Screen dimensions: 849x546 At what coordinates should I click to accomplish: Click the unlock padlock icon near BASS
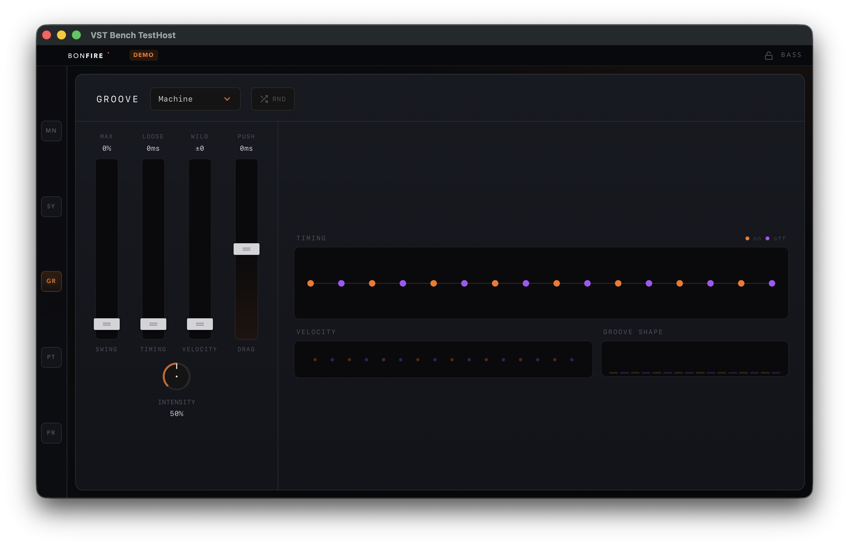(768, 56)
